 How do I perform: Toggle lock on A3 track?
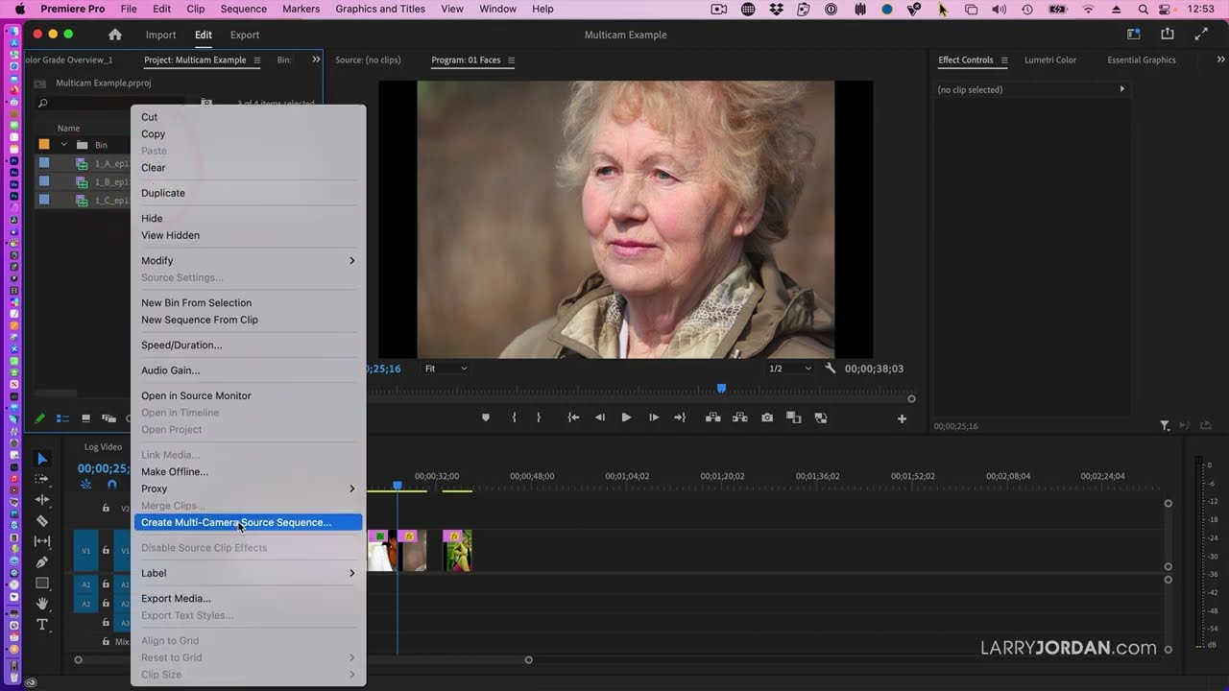[x=106, y=623]
